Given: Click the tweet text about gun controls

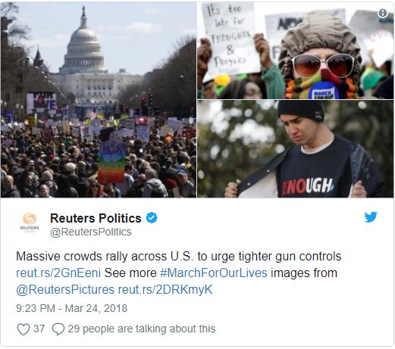Looking at the screenshot, I should pyautogui.click(x=179, y=256).
